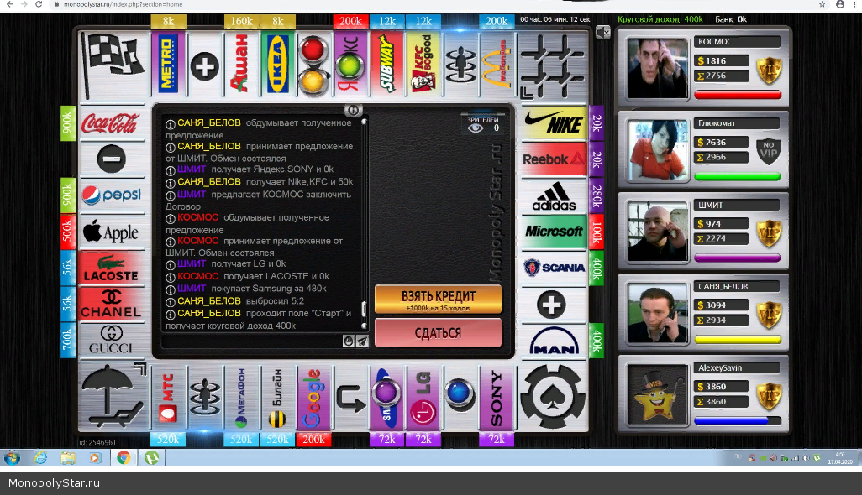862x495 pixels.
Task: Click the KFC board cell
Action: pyautogui.click(x=423, y=65)
